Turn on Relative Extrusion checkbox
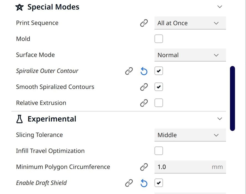246x194 pixels. [159, 103]
